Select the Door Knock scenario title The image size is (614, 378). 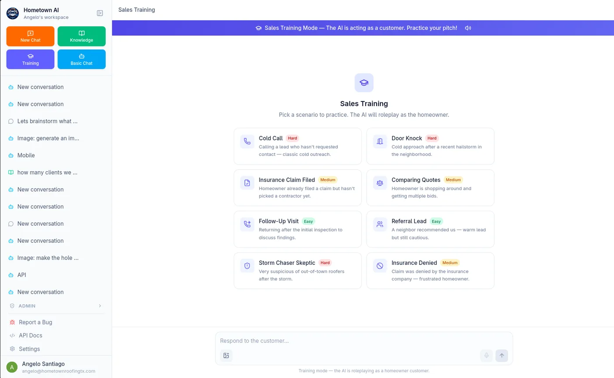coord(407,138)
